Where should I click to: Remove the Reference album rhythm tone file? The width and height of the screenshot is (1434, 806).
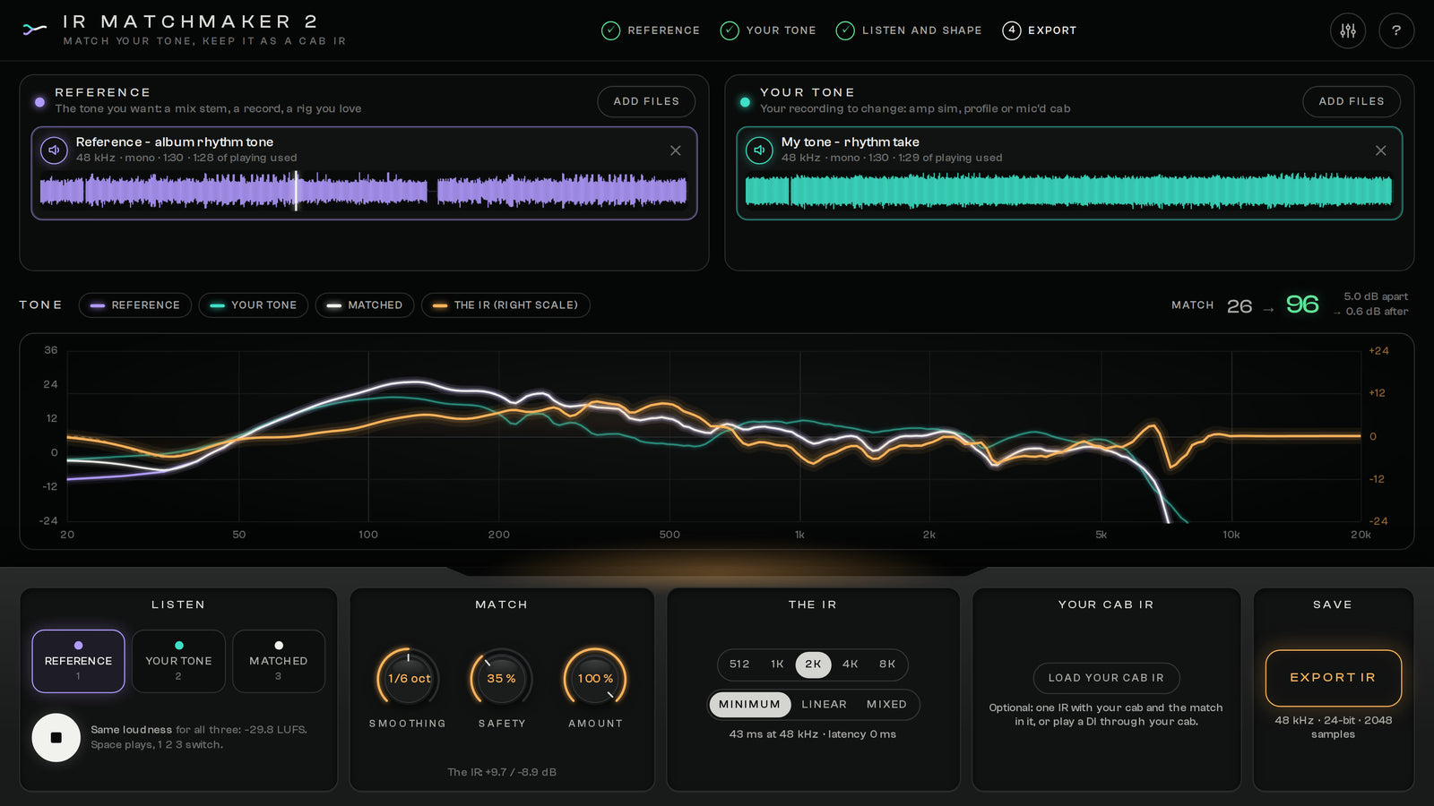[x=676, y=150]
